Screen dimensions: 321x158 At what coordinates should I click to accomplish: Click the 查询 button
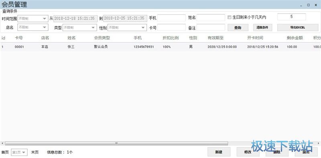tap(238, 28)
